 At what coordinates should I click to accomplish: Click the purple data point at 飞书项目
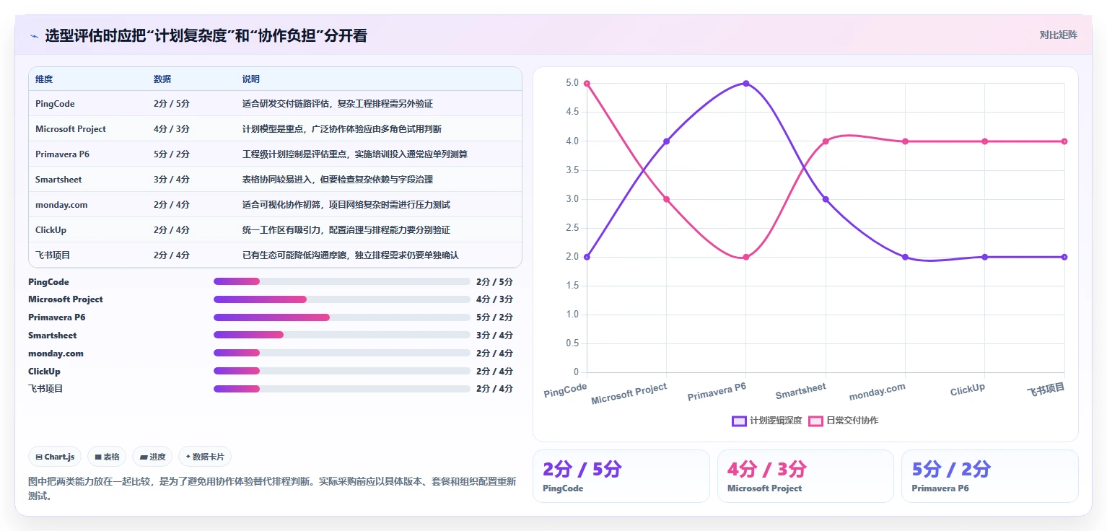[1064, 257]
